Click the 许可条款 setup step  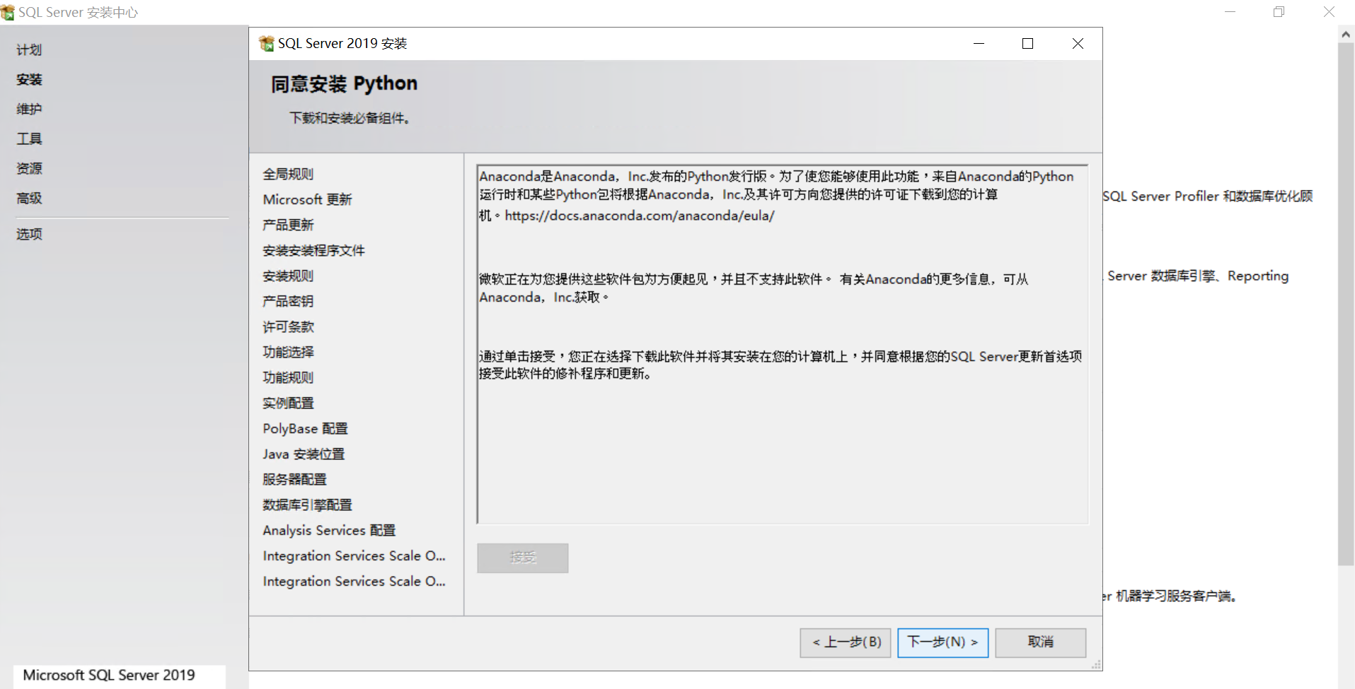tap(288, 326)
